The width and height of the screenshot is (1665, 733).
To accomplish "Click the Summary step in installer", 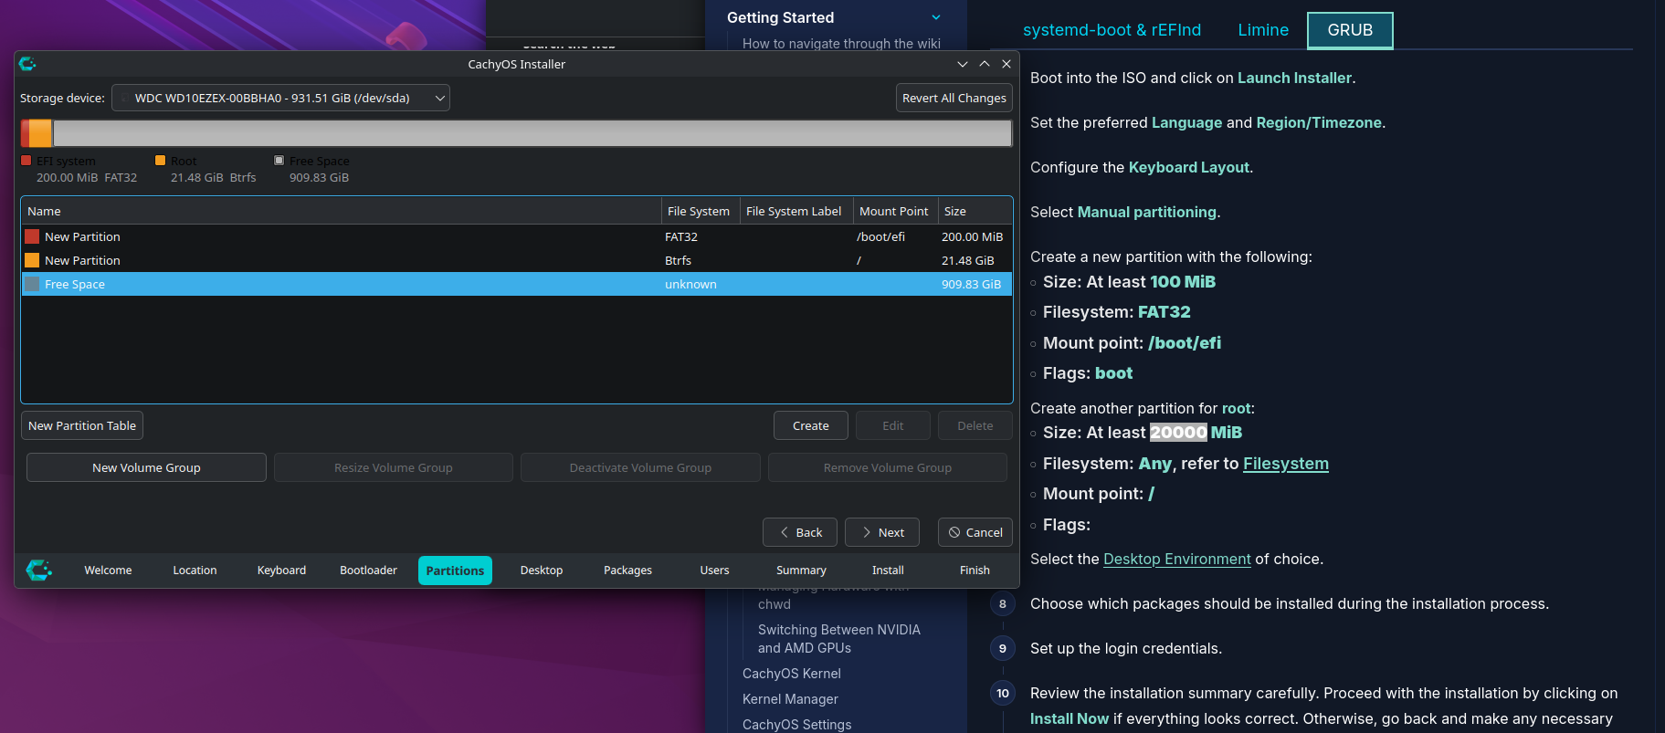I will (801, 571).
